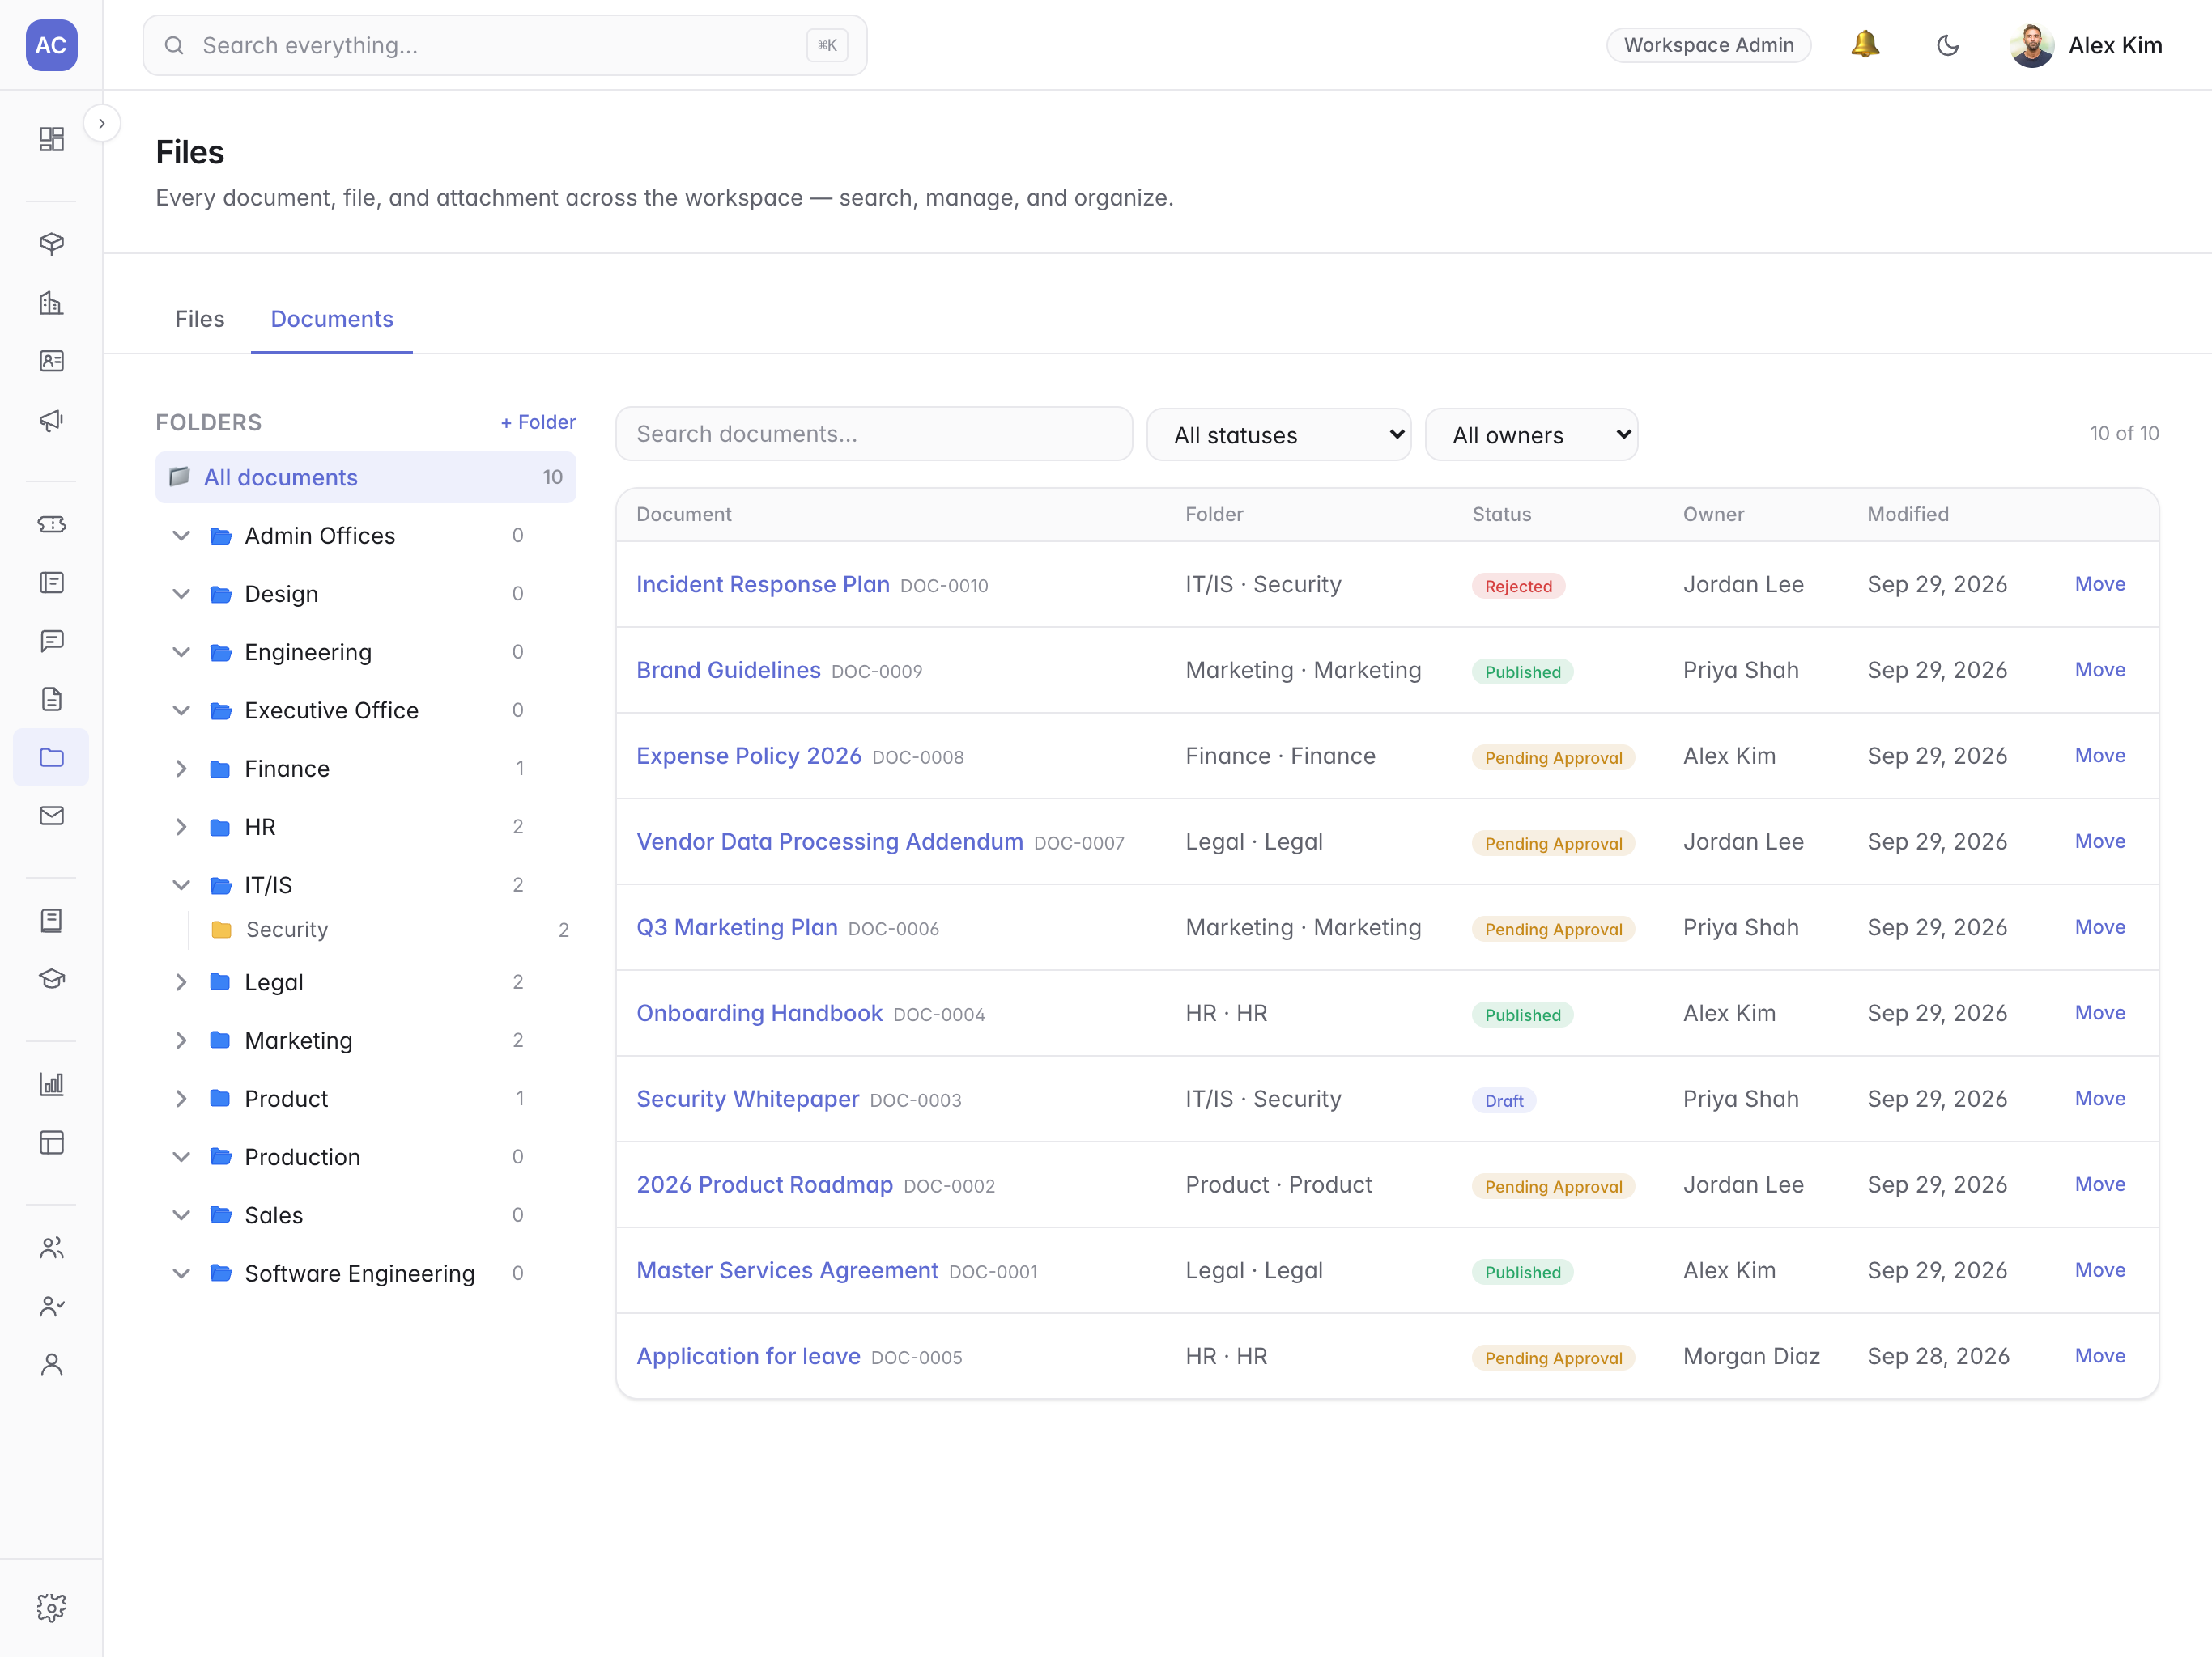Open the table layout sidebar icon
2212x1657 pixels.
point(51,1142)
